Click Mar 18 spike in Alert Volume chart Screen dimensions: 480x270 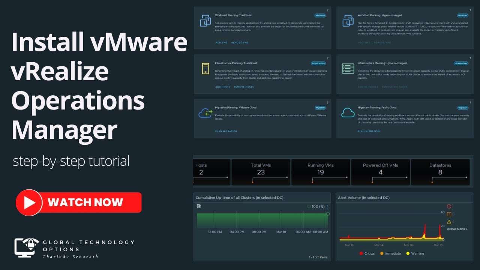[439, 232]
